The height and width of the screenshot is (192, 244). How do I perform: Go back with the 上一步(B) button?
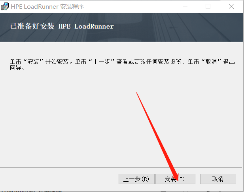click(x=136, y=179)
